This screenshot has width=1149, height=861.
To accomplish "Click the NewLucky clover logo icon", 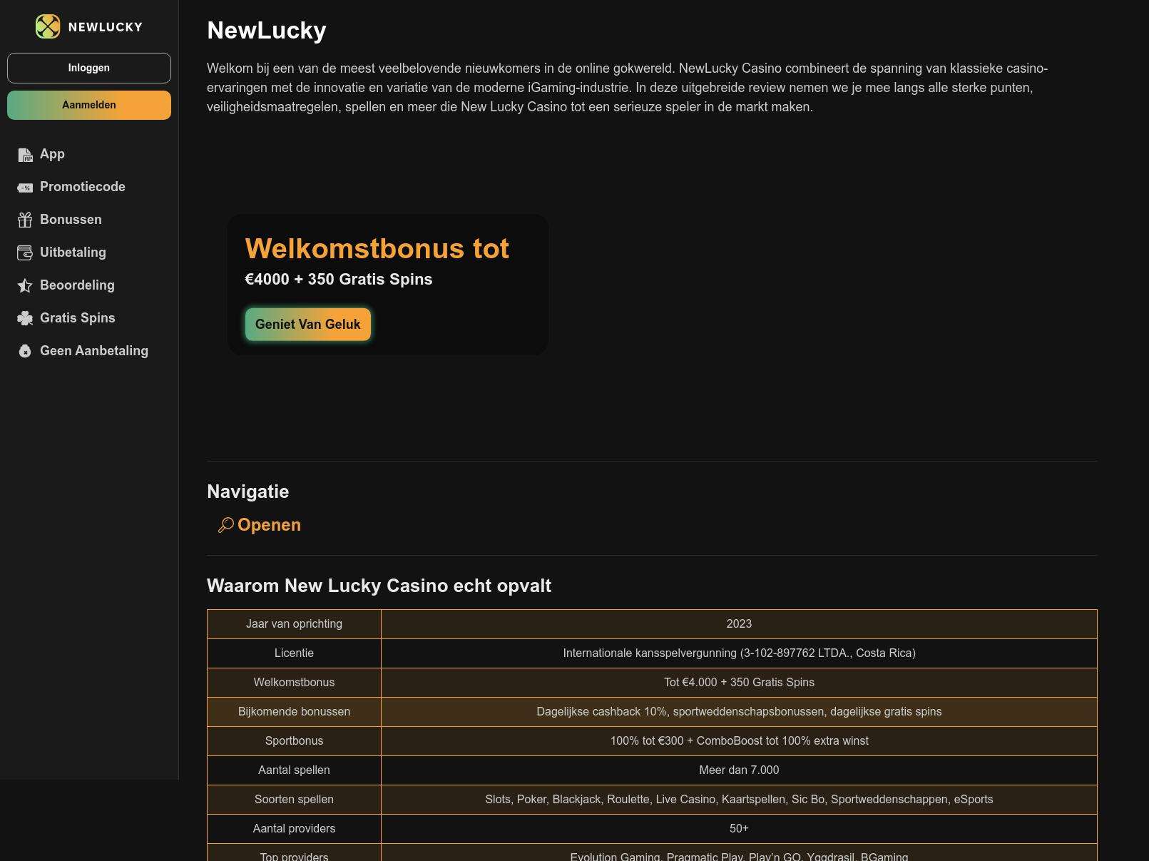I will [x=48, y=26].
